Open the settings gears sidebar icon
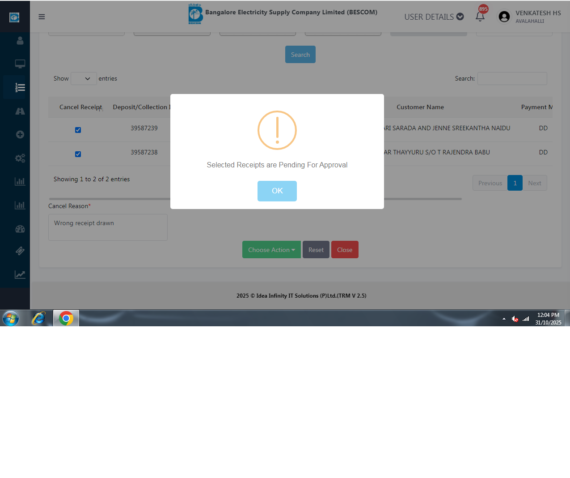The height and width of the screenshot is (478, 570). (20, 158)
